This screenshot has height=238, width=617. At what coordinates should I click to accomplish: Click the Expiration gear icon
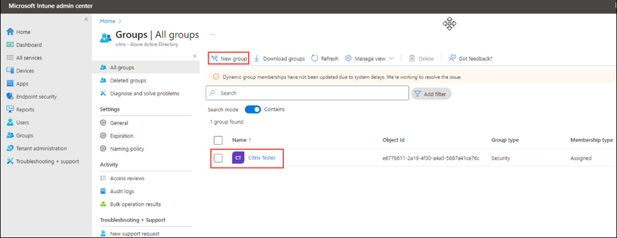coord(104,136)
